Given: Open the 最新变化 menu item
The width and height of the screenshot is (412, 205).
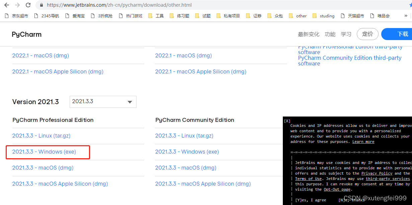Looking at the screenshot, I should (x=309, y=34).
